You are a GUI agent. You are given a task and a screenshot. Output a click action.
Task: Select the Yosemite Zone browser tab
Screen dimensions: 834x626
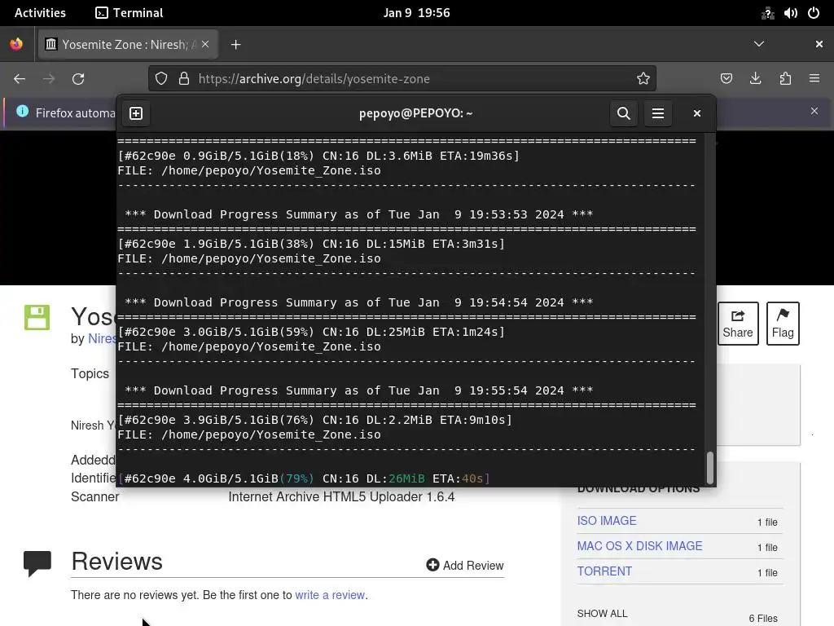[126, 44]
